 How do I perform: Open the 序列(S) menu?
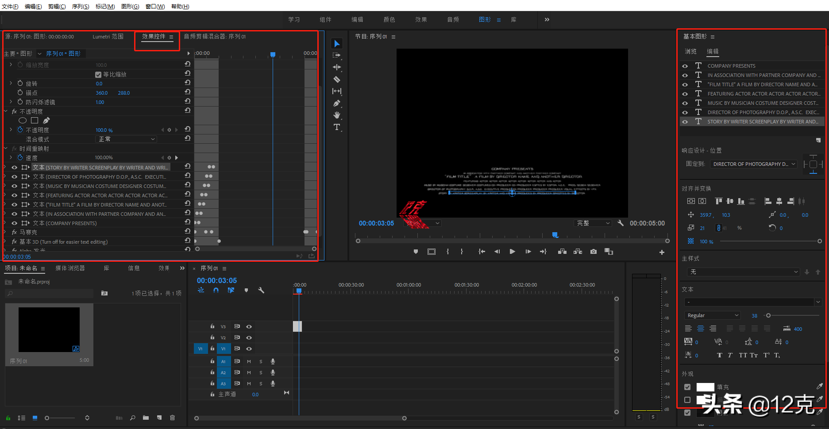81,6
